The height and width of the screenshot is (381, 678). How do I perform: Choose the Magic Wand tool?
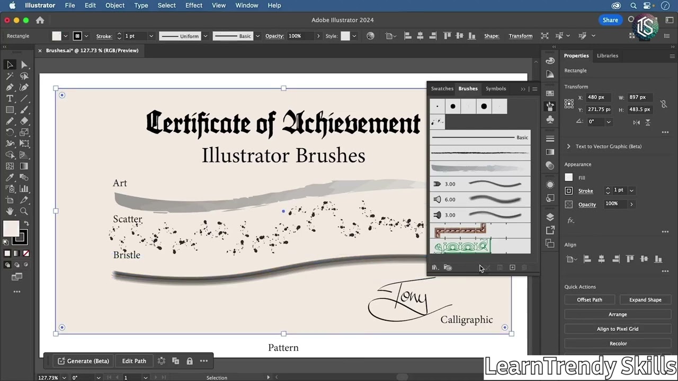(x=10, y=76)
